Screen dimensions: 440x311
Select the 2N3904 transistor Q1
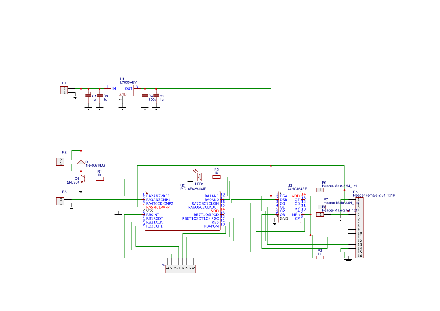click(x=82, y=180)
